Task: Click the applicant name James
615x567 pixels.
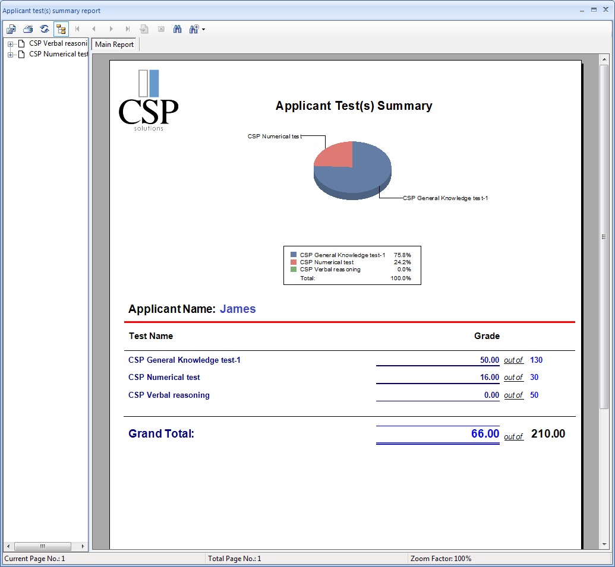Action: [x=238, y=309]
